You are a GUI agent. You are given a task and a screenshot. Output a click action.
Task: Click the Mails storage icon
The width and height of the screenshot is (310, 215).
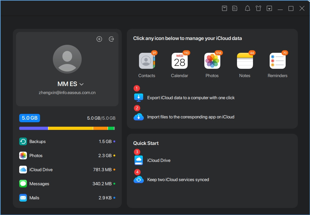tap(23, 198)
